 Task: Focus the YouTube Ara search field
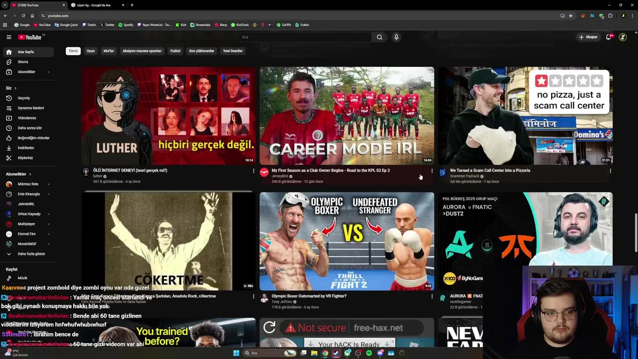point(305,37)
